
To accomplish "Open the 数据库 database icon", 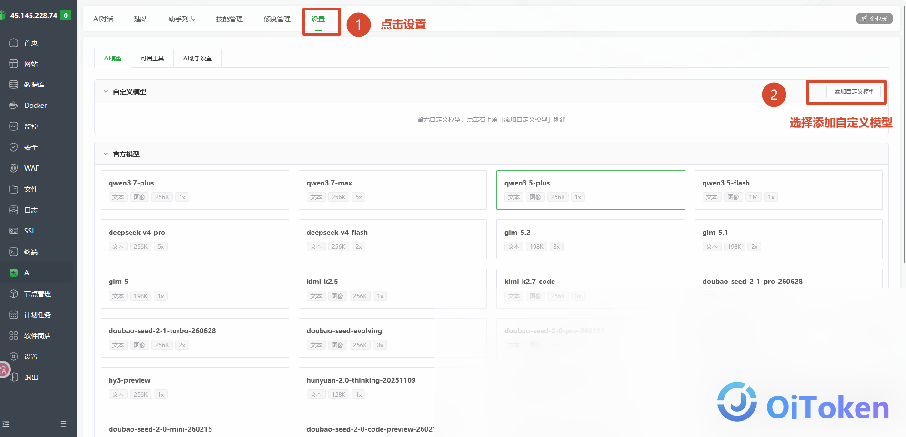I will 13,85.
